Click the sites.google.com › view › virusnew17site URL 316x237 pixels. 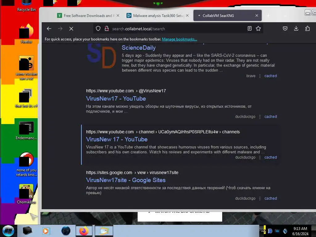(x=132, y=173)
